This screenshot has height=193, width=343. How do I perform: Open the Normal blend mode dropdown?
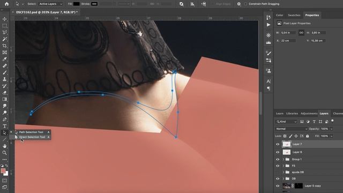tap(292, 129)
